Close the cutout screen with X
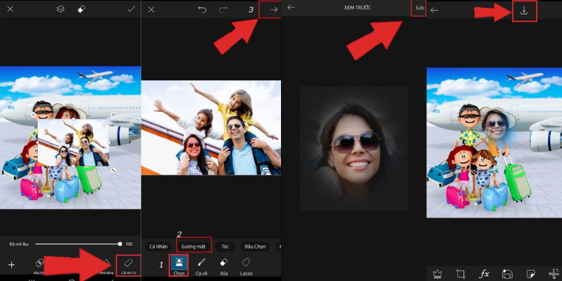This screenshot has width=562, height=281. pos(151,10)
